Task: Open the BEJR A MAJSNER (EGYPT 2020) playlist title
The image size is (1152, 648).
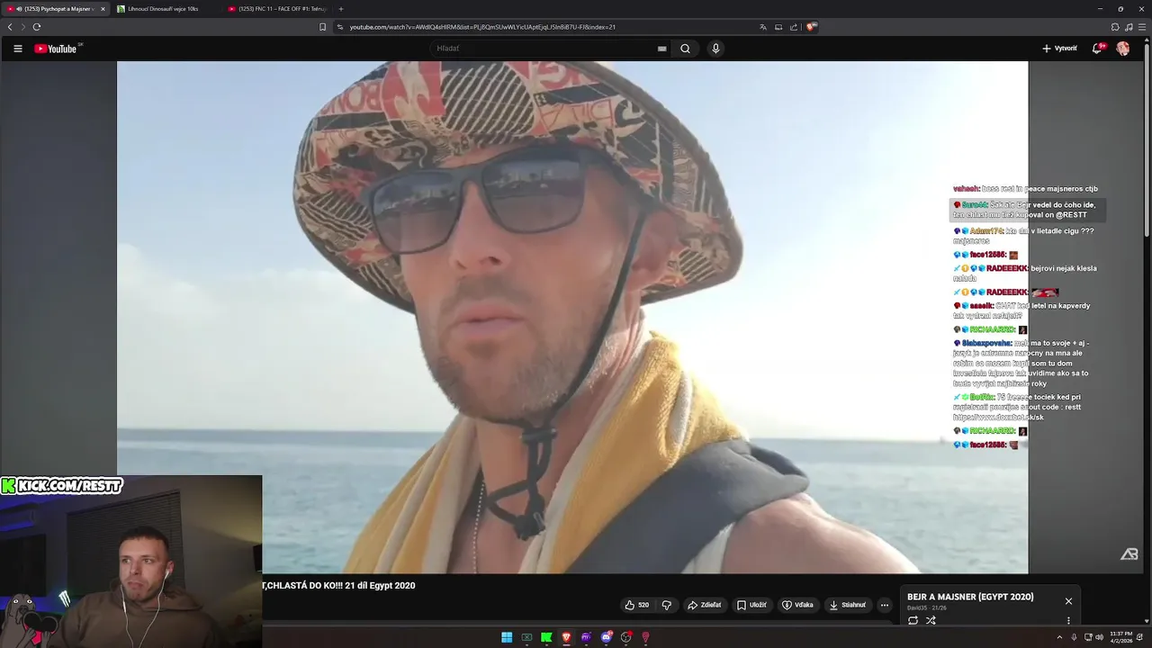Action: 970,597
